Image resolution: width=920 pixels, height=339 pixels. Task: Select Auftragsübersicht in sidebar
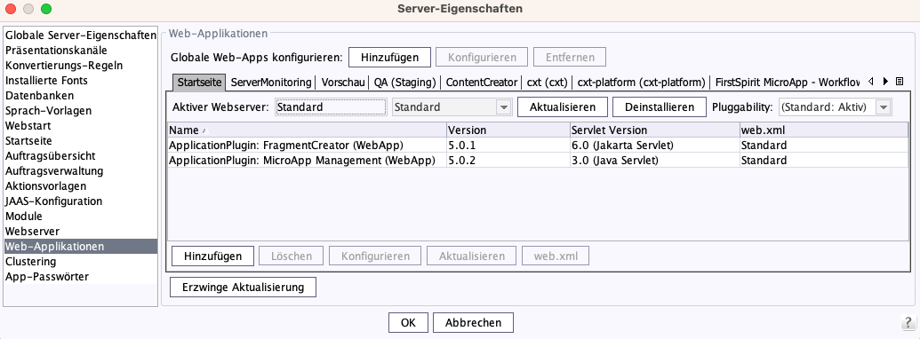[81, 156]
